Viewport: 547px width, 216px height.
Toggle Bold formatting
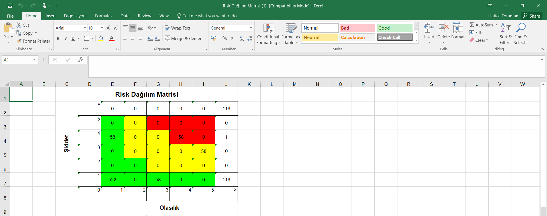pyautogui.click(x=58, y=38)
